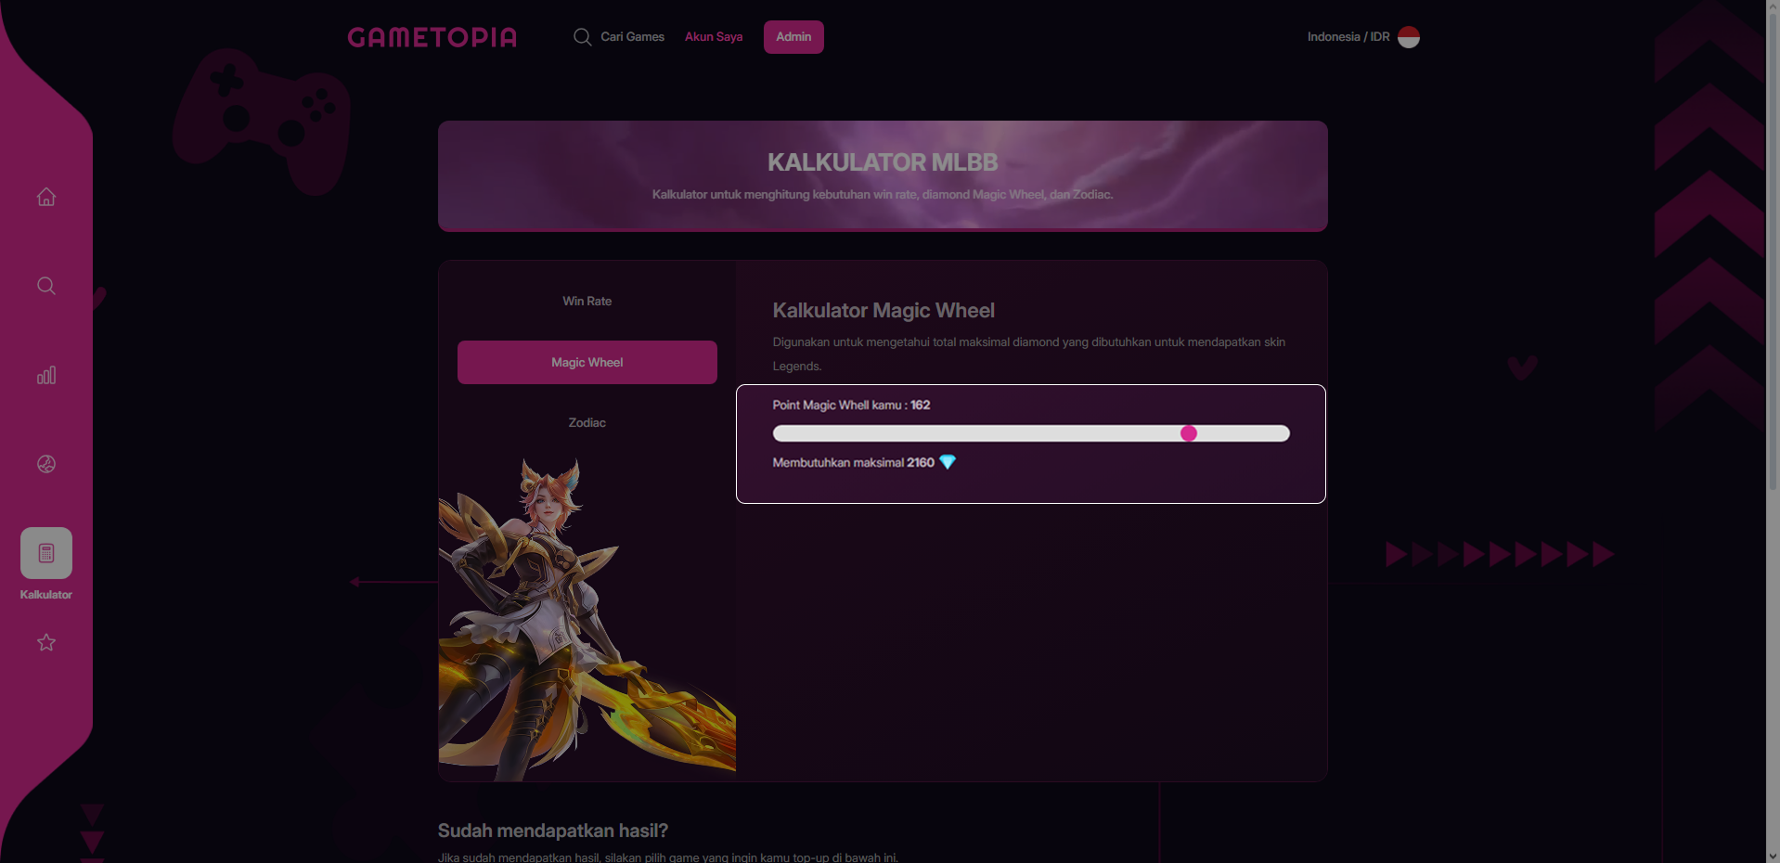Open Indonesia / IDR region selector
The image size is (1780, 863).
click(1363, 37)
